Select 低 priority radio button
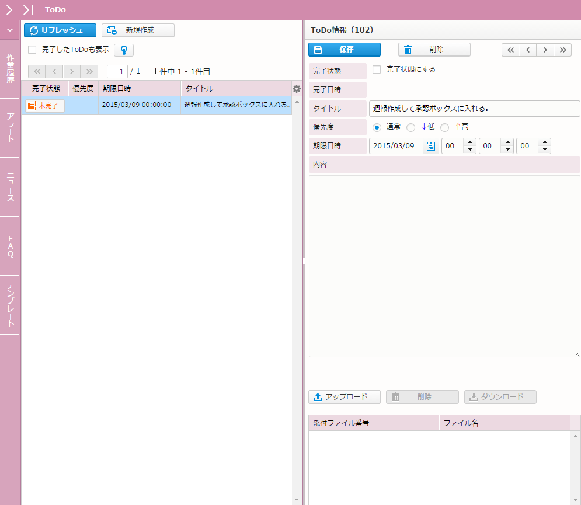 411,127
